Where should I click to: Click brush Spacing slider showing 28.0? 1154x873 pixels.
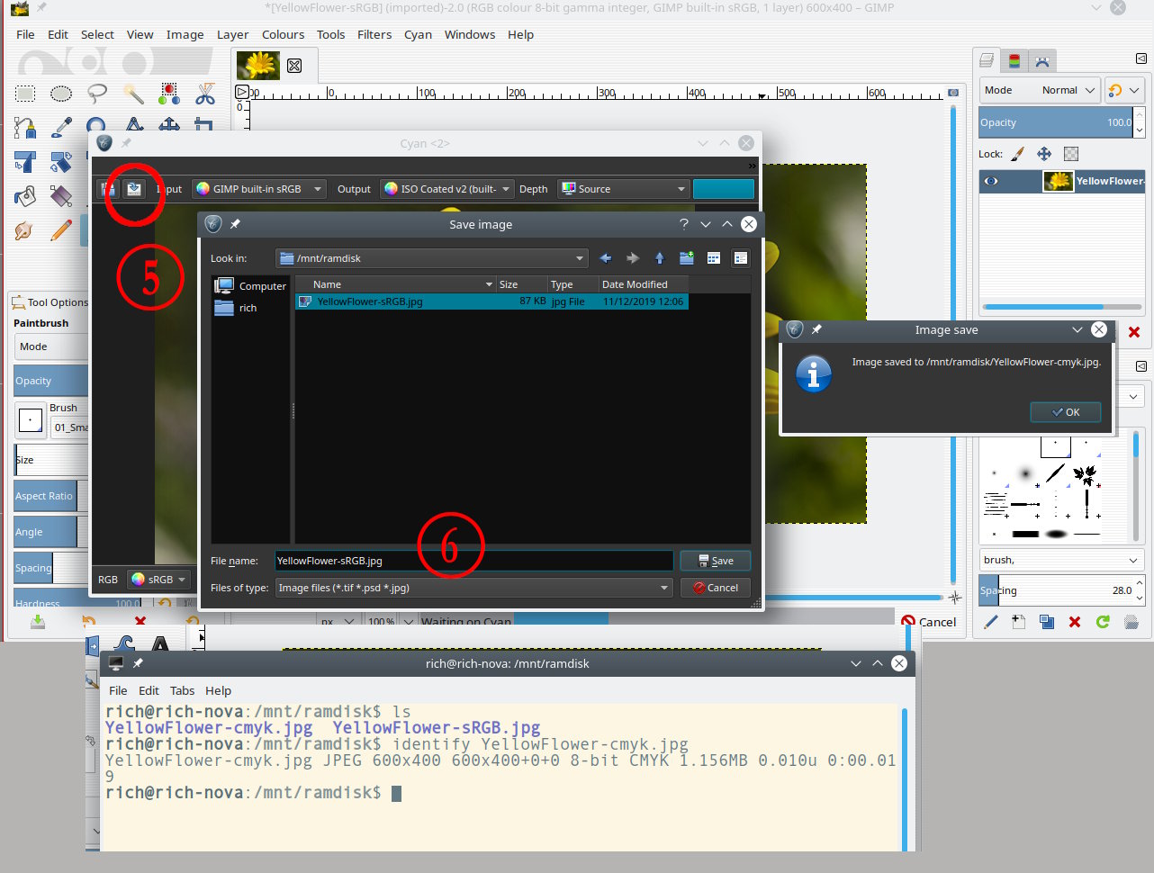tap(1056, 590)
